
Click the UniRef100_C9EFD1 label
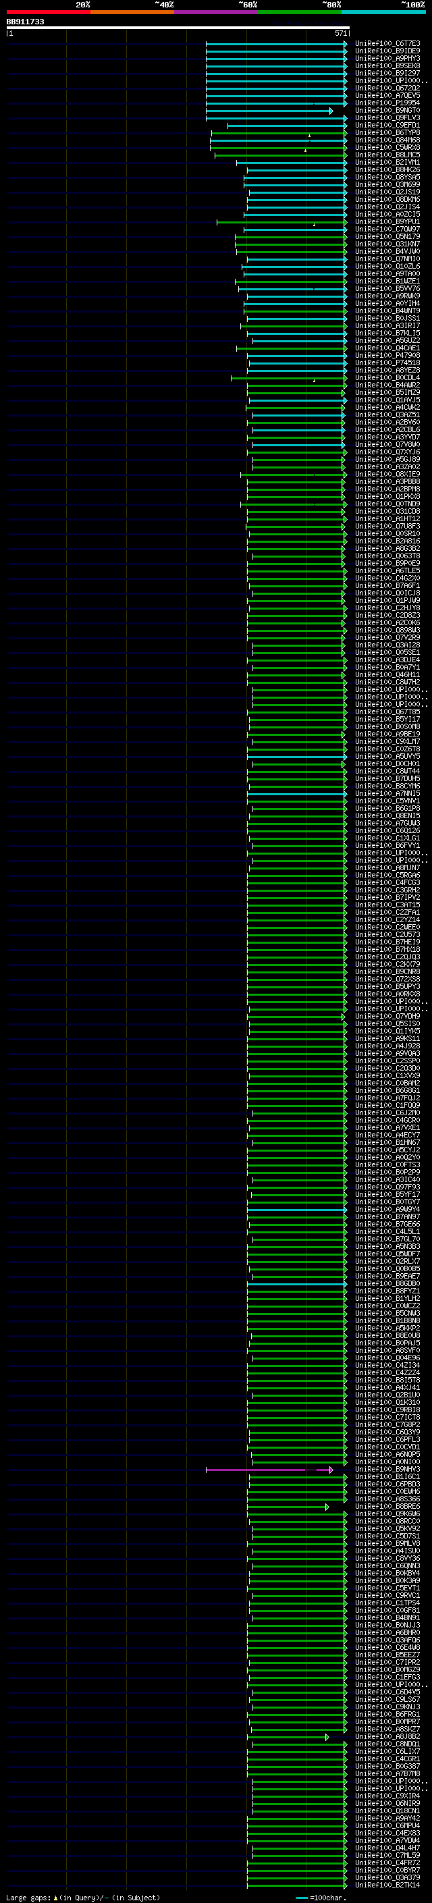(387, 126)
